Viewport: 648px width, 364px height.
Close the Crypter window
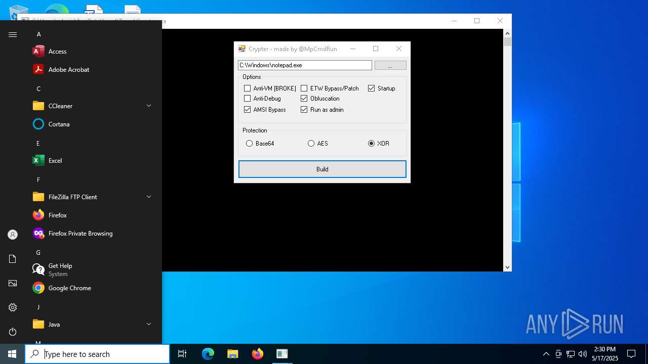coord(399,49)
